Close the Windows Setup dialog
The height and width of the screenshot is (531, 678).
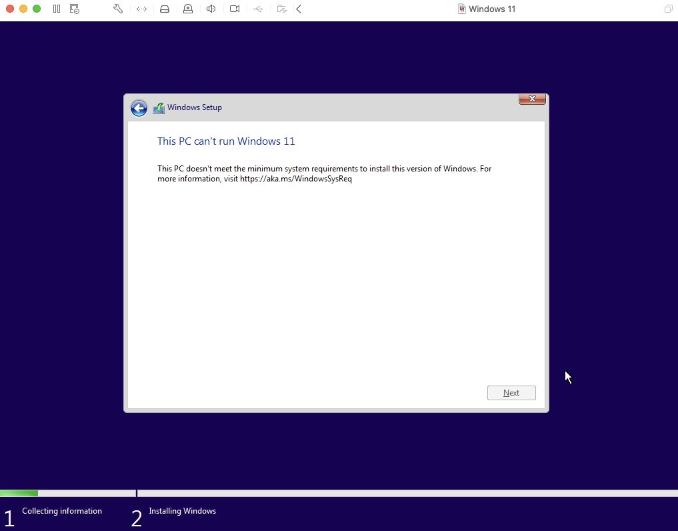(532, 99)
